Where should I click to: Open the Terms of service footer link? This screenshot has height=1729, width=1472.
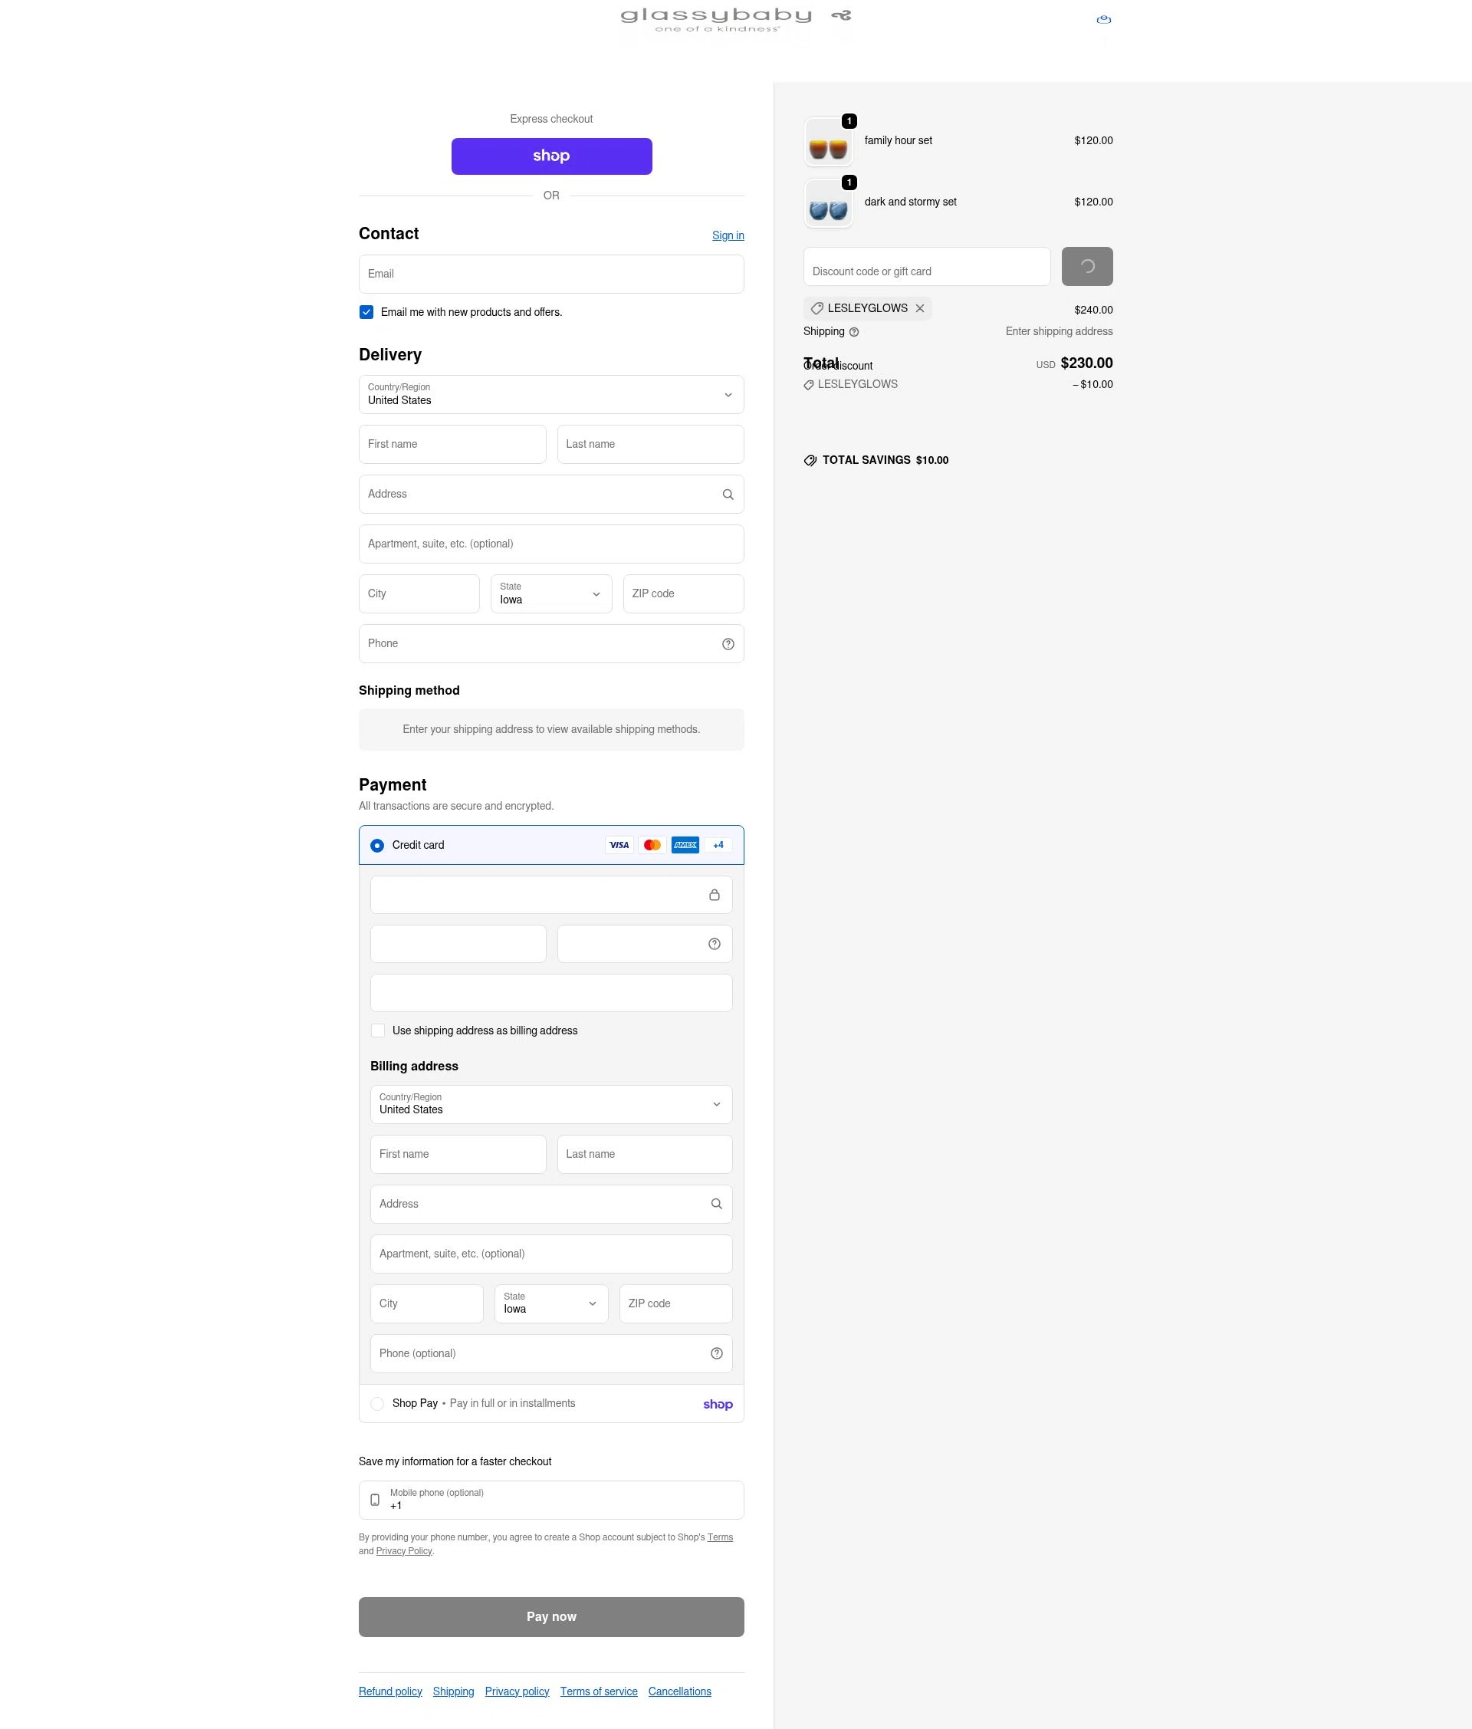pos(598,1691)
